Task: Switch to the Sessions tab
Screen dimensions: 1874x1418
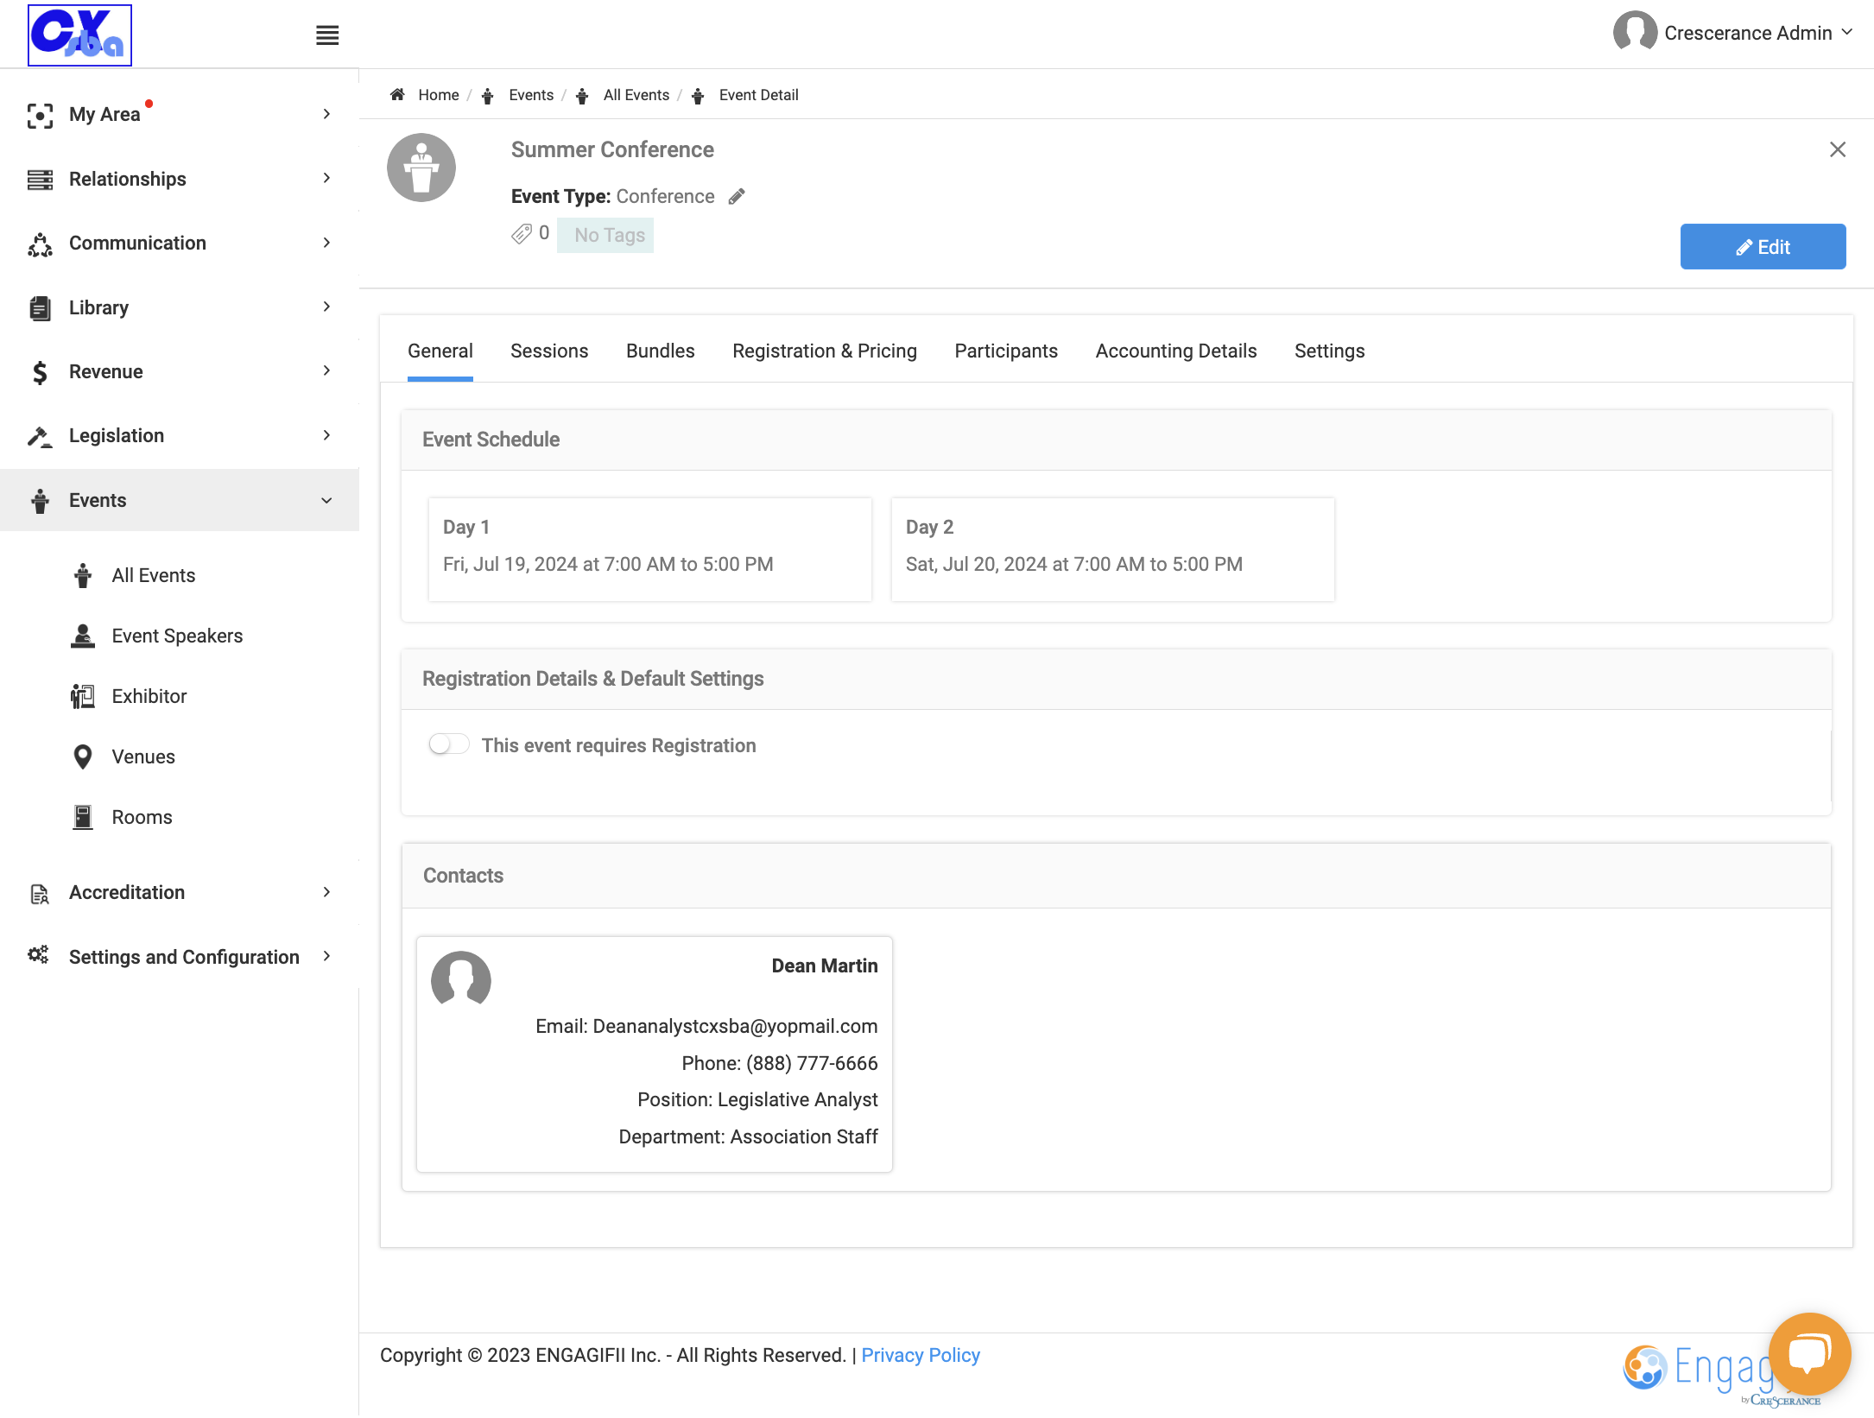Action: [549, 351]
